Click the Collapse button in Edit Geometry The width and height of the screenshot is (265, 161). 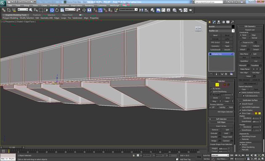256,46
